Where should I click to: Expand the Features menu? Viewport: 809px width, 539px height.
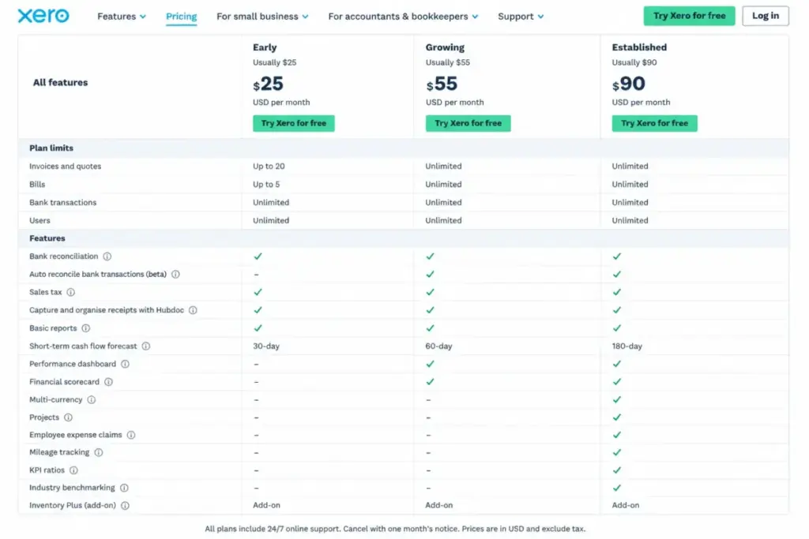click(x=121, y=17)
